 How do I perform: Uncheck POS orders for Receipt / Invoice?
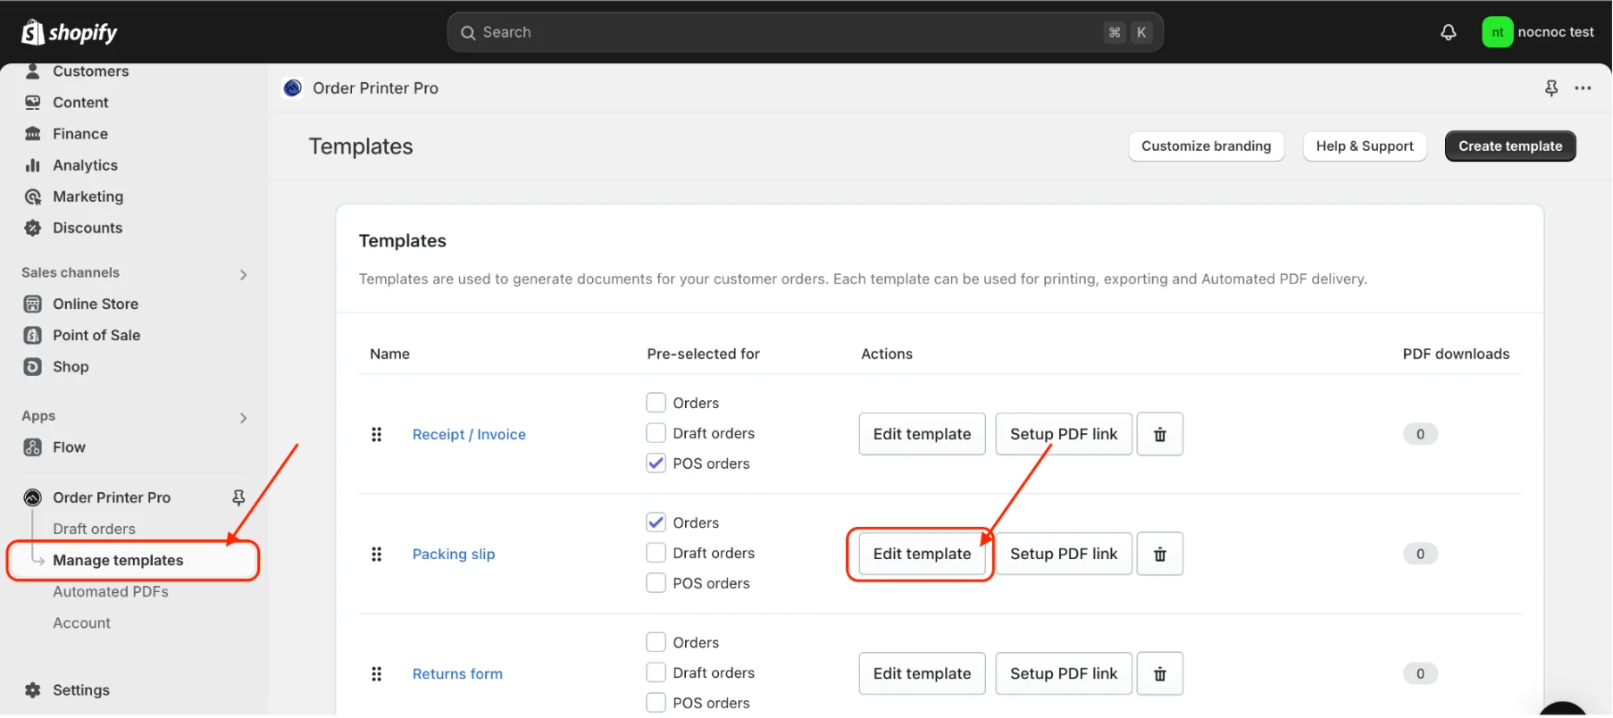click(656, 463)
